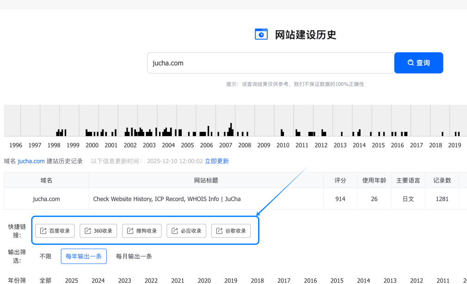Open the 谷歌收录 quick link
This screenshot has height=284, width=467.
(231, 231)
